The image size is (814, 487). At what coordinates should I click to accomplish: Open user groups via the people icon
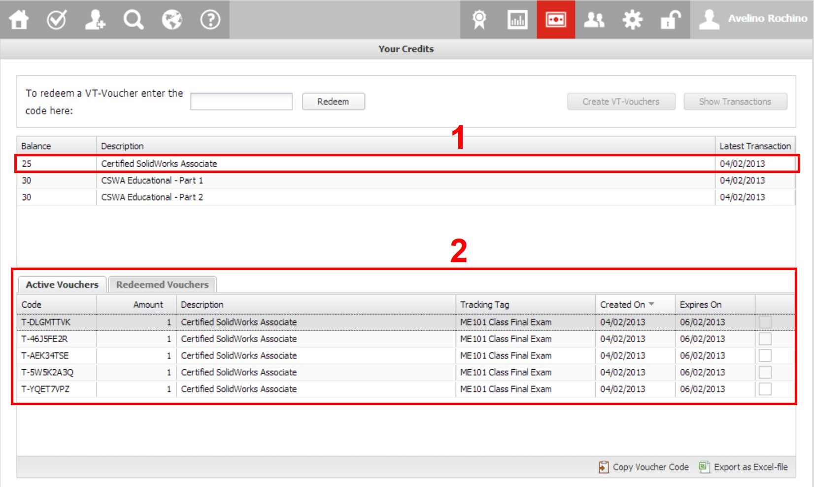tap(594, 20)
